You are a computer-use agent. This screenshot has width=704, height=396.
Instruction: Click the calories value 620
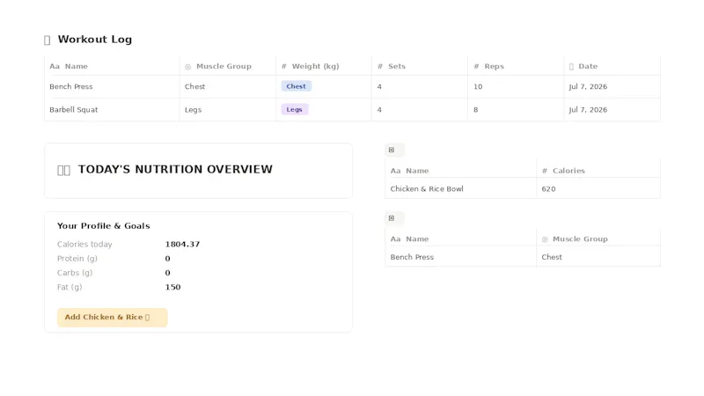[548, 189]
